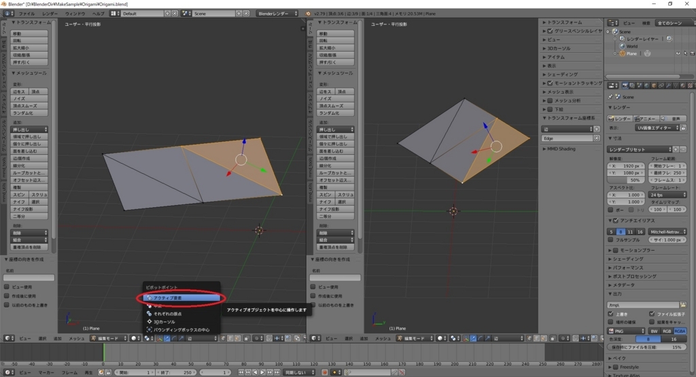Switch to vertex select mode in left viewport

223,338
